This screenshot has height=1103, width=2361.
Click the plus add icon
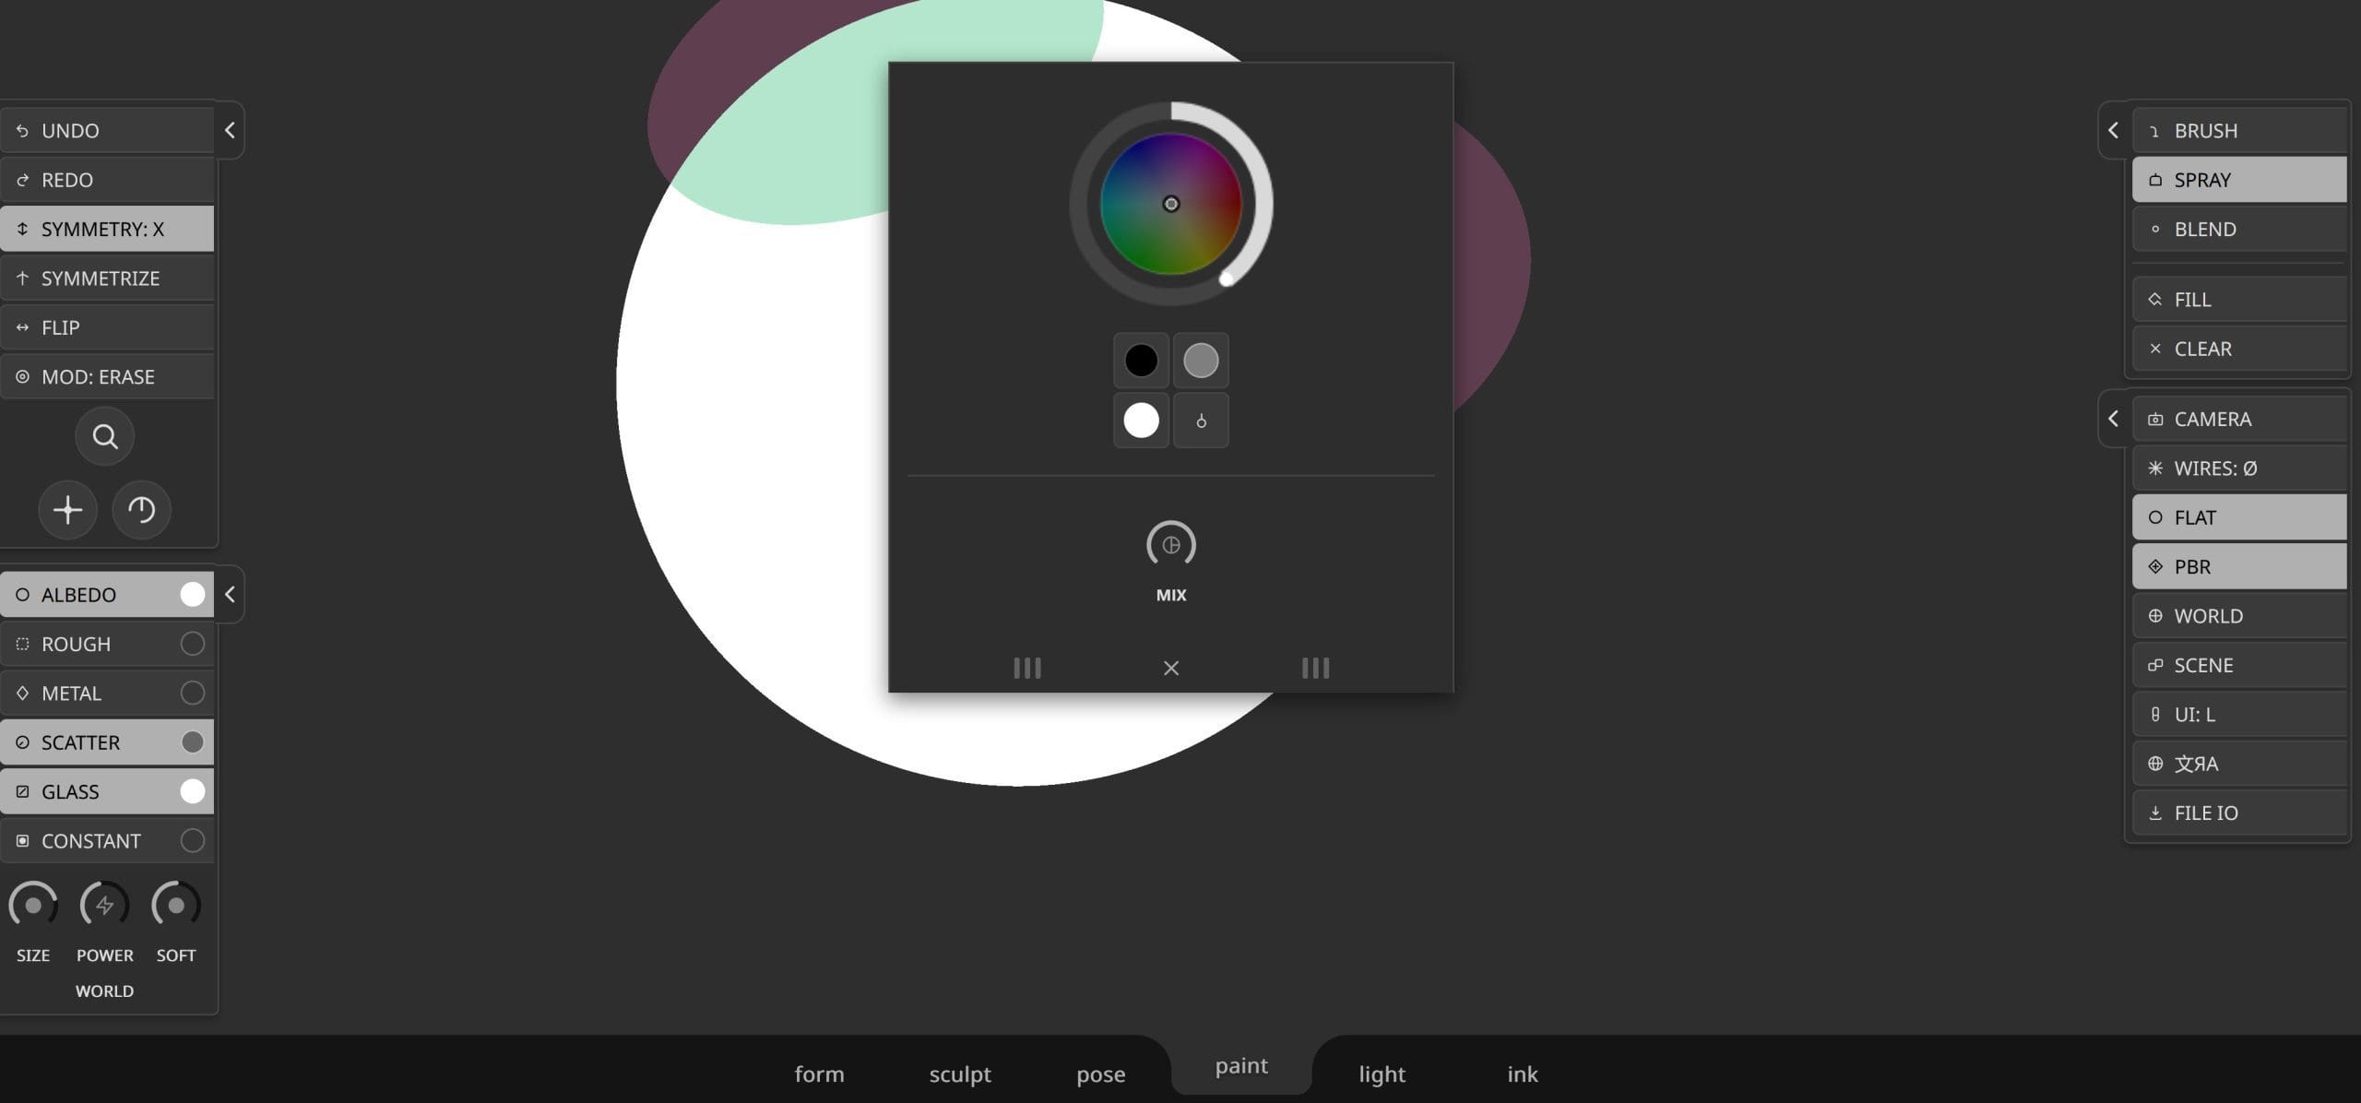tap(67, 510)
